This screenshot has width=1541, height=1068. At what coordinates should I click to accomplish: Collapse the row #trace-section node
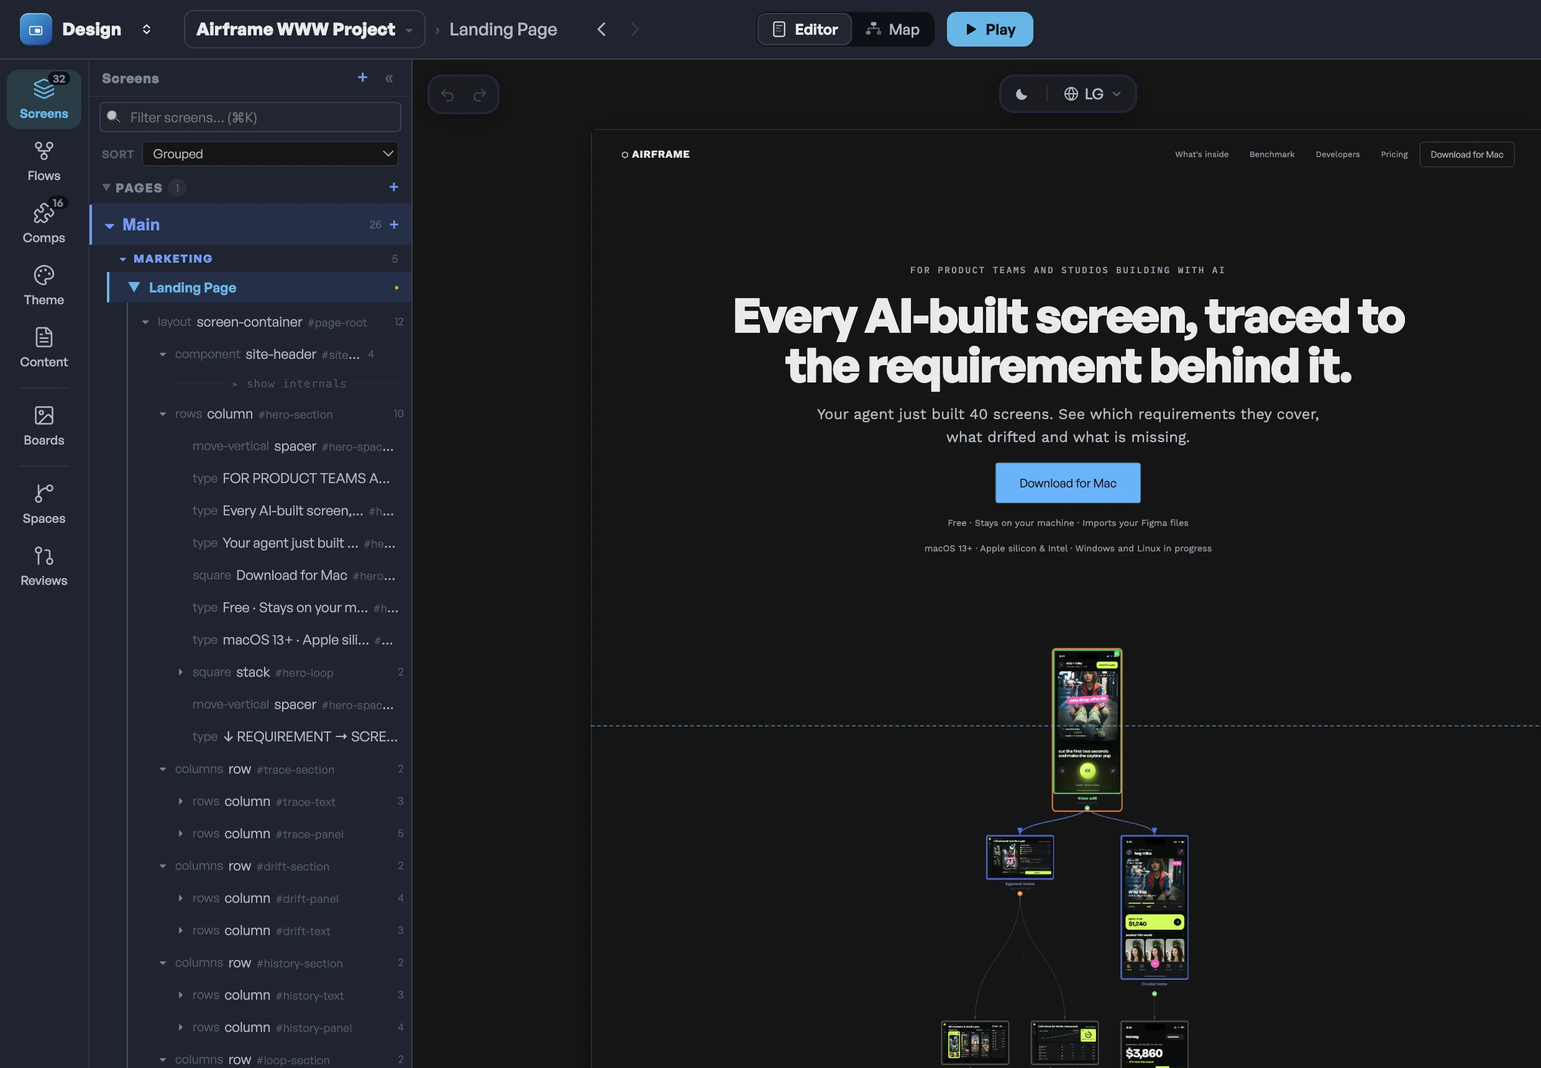pos(163,769)
